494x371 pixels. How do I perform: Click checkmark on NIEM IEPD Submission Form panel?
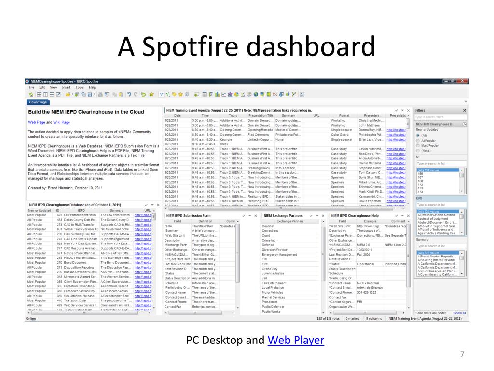click(244, 216)
